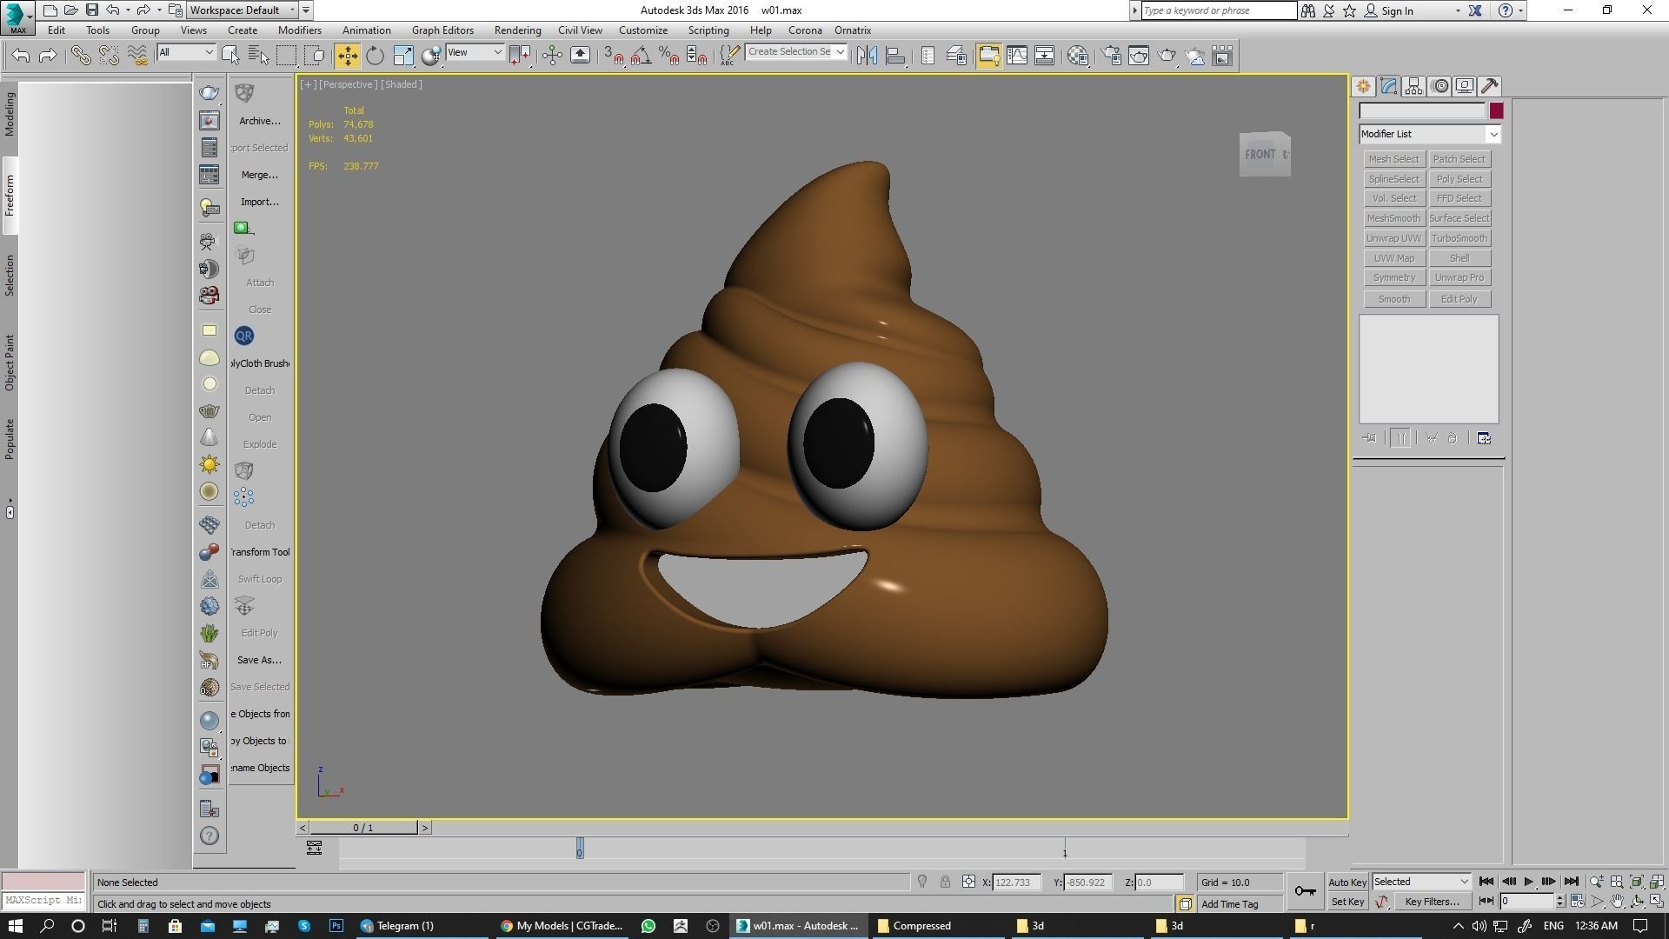Toggle Percent Snap

(669, 56)
